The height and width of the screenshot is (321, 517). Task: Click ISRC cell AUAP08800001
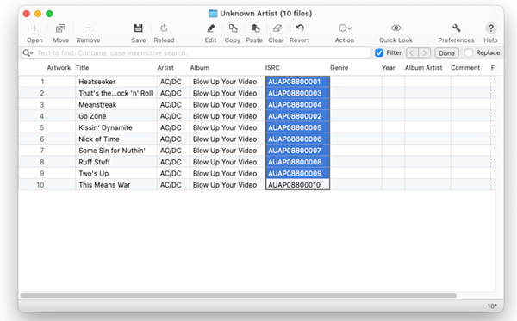tap(297, 82)
